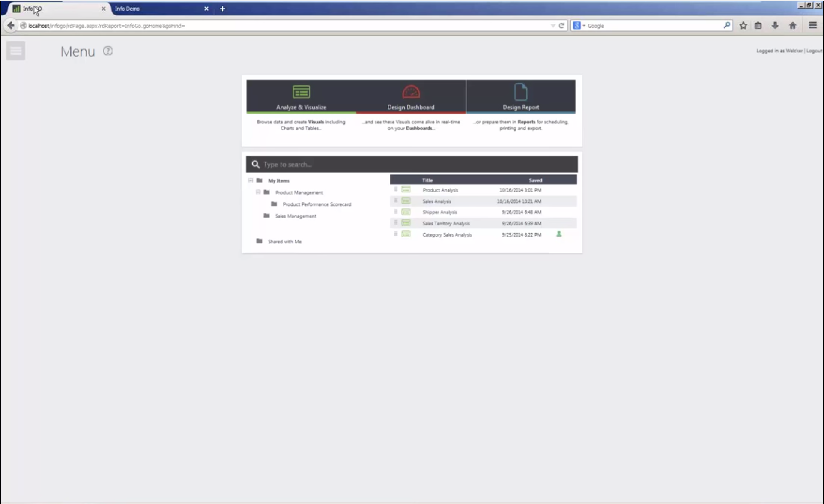Select the Sales Management folder
Screen dimensions: 824x504
[x=296, y=216]
